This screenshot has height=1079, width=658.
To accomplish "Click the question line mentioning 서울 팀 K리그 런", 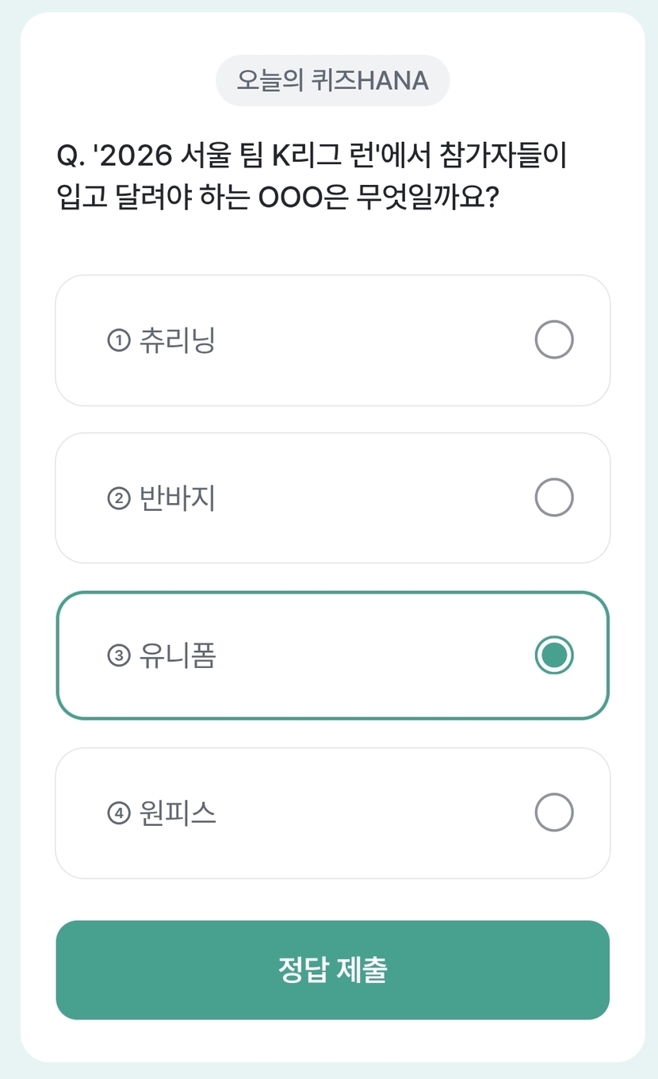I will click(312, 156).
